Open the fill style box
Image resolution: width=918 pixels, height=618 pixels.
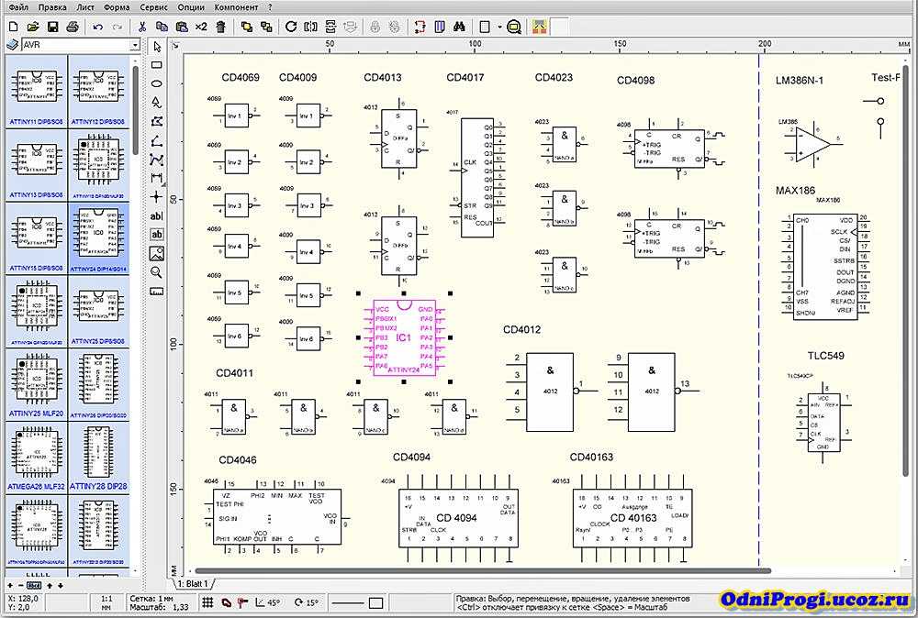[376, 602]
